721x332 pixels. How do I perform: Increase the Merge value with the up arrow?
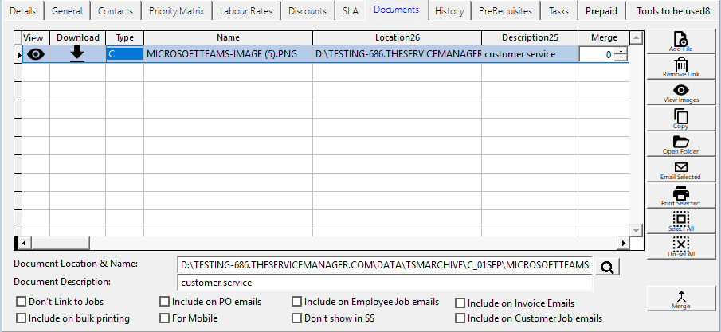621,50
